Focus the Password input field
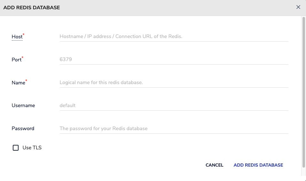306x181 pixels. 174,129
